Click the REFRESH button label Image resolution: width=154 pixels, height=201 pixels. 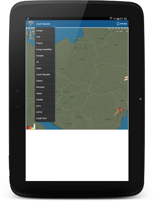pos(123,24)
